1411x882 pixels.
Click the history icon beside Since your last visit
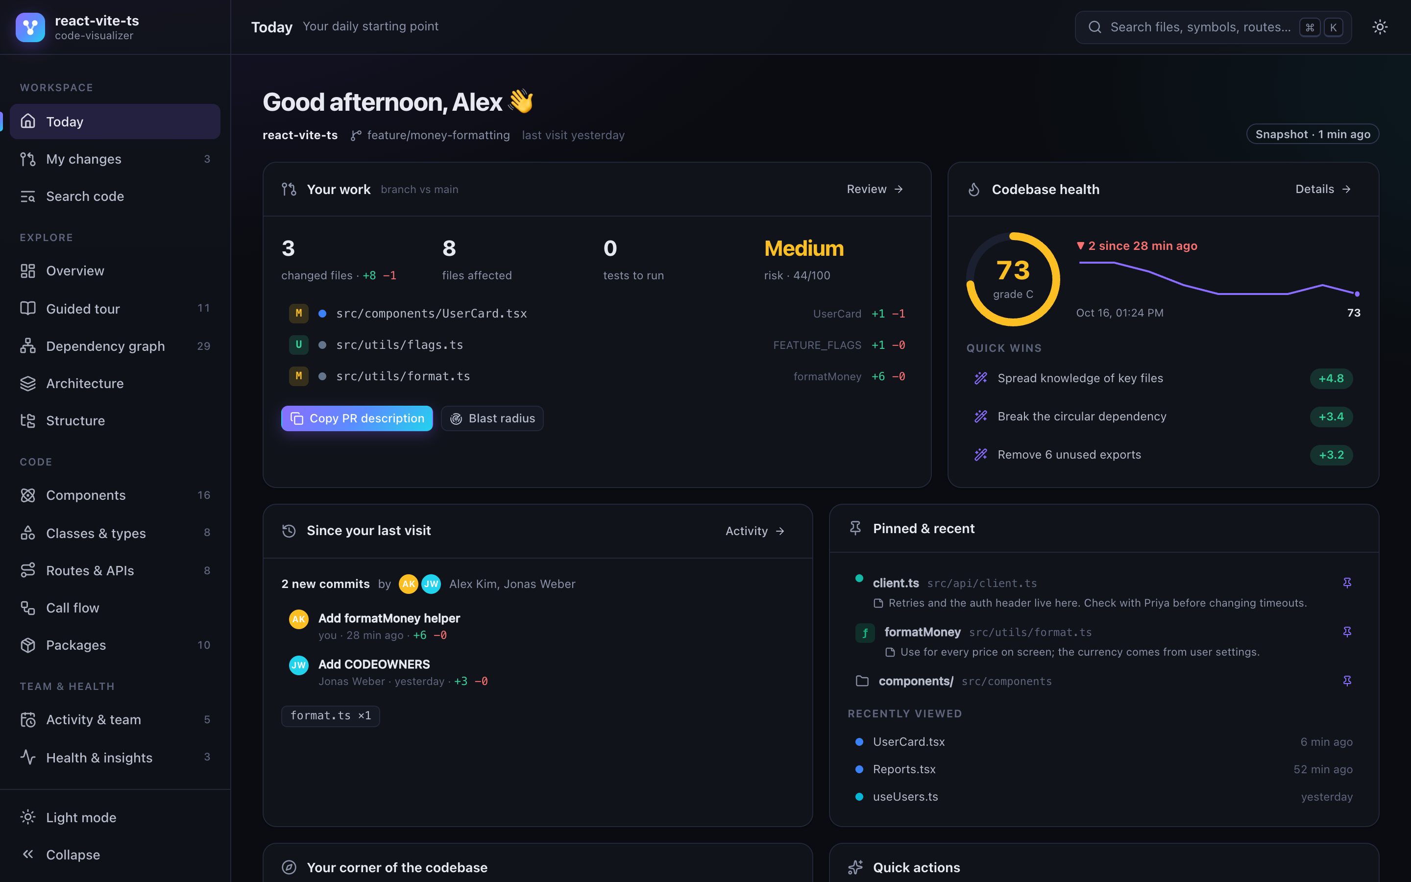(289, 531)
